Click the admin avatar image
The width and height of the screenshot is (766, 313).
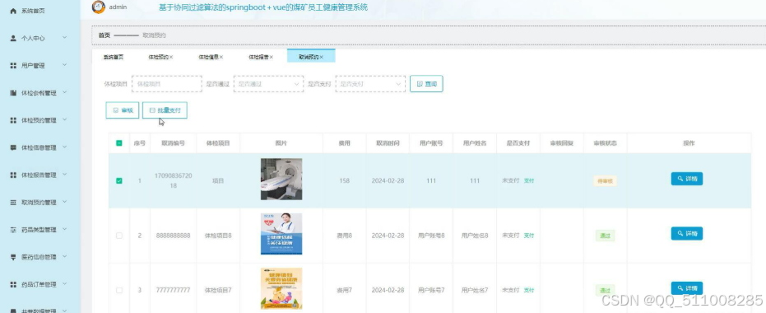pyautogui.click(x=99, y=7)
